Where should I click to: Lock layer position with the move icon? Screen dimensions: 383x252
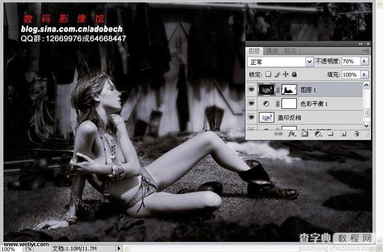tap(285, 74)
